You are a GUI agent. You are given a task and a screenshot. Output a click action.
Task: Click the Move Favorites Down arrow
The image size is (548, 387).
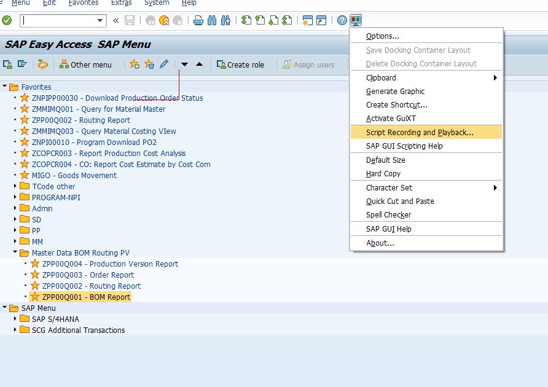(x=184, y=64)
